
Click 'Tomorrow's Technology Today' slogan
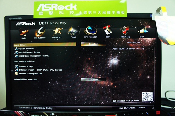point(36,108)
